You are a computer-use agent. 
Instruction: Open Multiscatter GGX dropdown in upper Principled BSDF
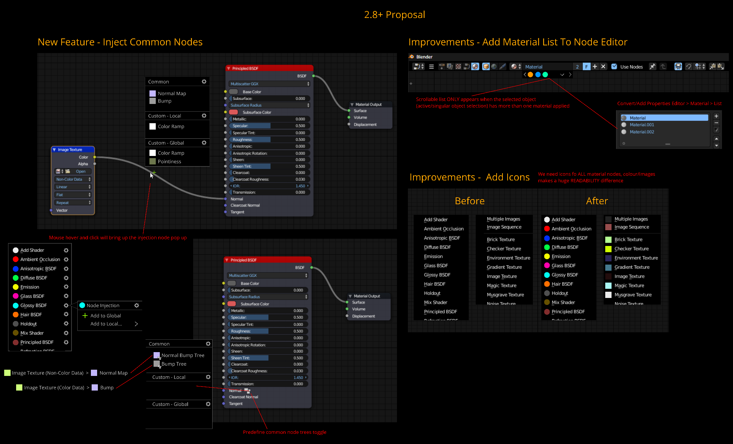(269, 84)
